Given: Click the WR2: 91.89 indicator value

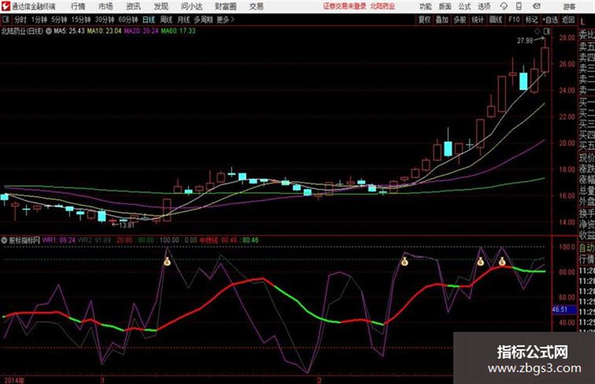Looking at the screenshot, I should (94, 240).
